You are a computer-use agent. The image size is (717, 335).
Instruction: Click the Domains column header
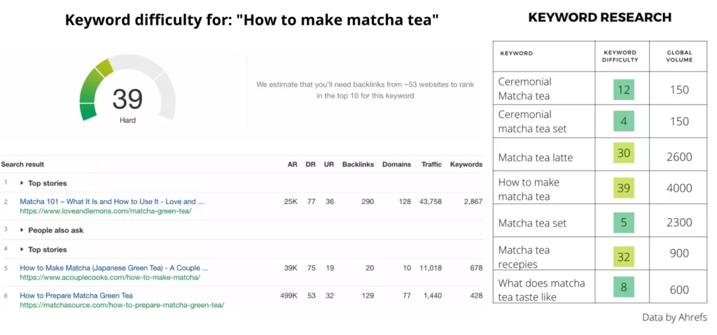click(396, 164)
